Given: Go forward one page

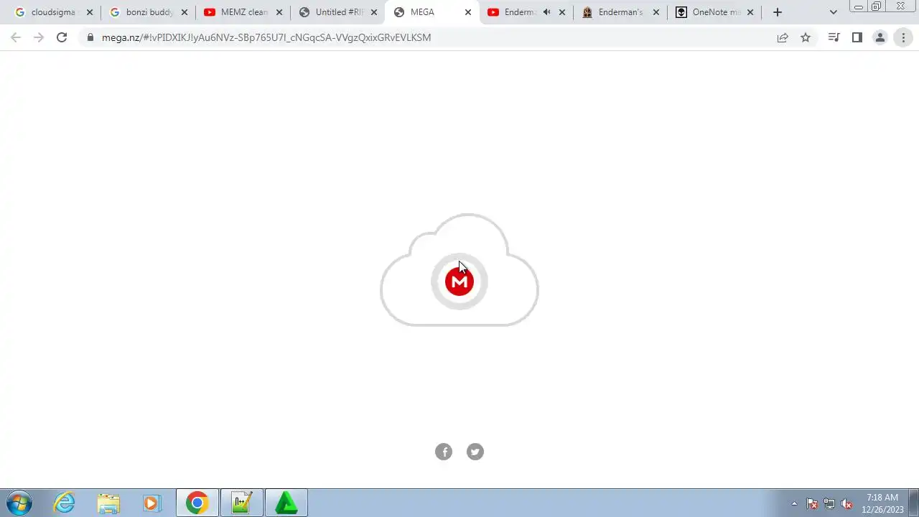Looking at the screenshot, I should point(39,37).
